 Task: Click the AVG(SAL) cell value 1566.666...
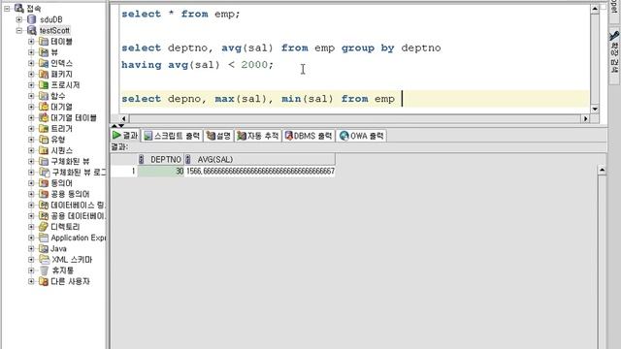260,172
